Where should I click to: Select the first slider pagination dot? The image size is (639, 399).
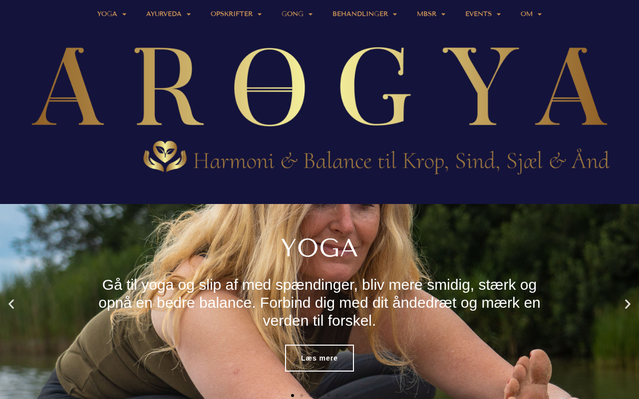click(293, 396)
